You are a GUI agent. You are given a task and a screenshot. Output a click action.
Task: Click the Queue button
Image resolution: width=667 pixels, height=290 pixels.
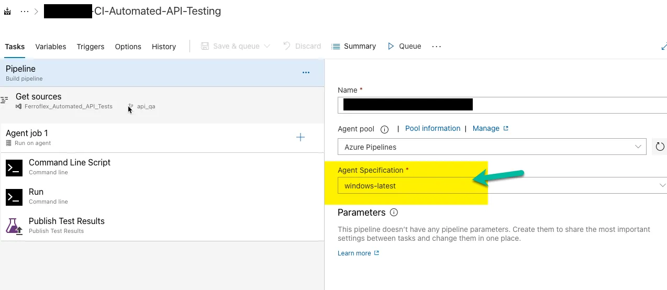404,46
